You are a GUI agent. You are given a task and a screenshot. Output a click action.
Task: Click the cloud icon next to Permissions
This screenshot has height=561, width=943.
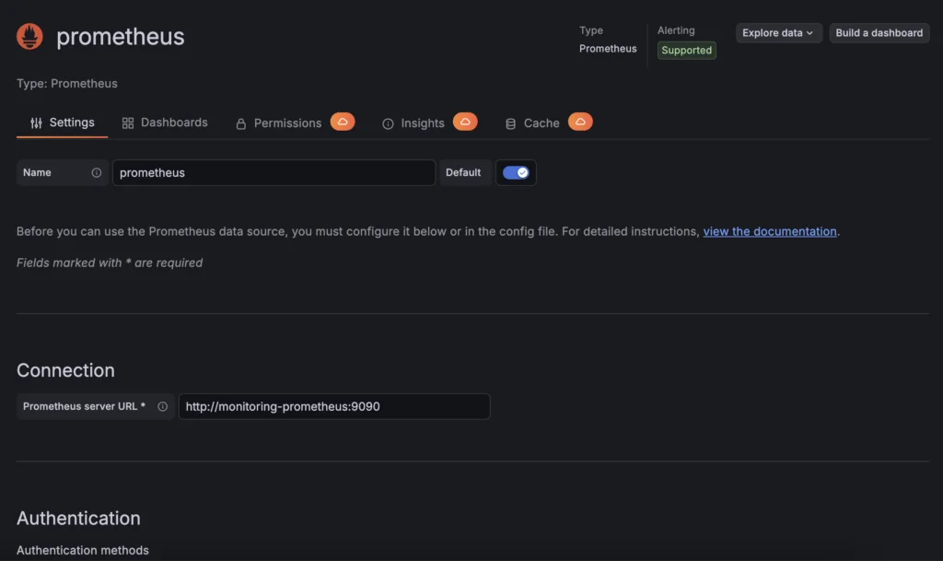[x=343, y=122]
